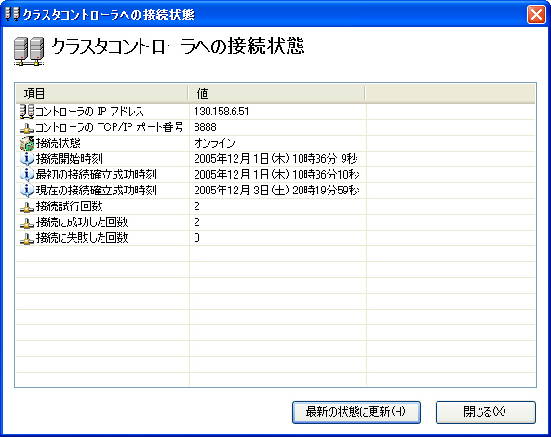Click the server icon beside コントローラの IP アドレス
Image resolution: width=551 pixels, height=437 pixels.
27,112
